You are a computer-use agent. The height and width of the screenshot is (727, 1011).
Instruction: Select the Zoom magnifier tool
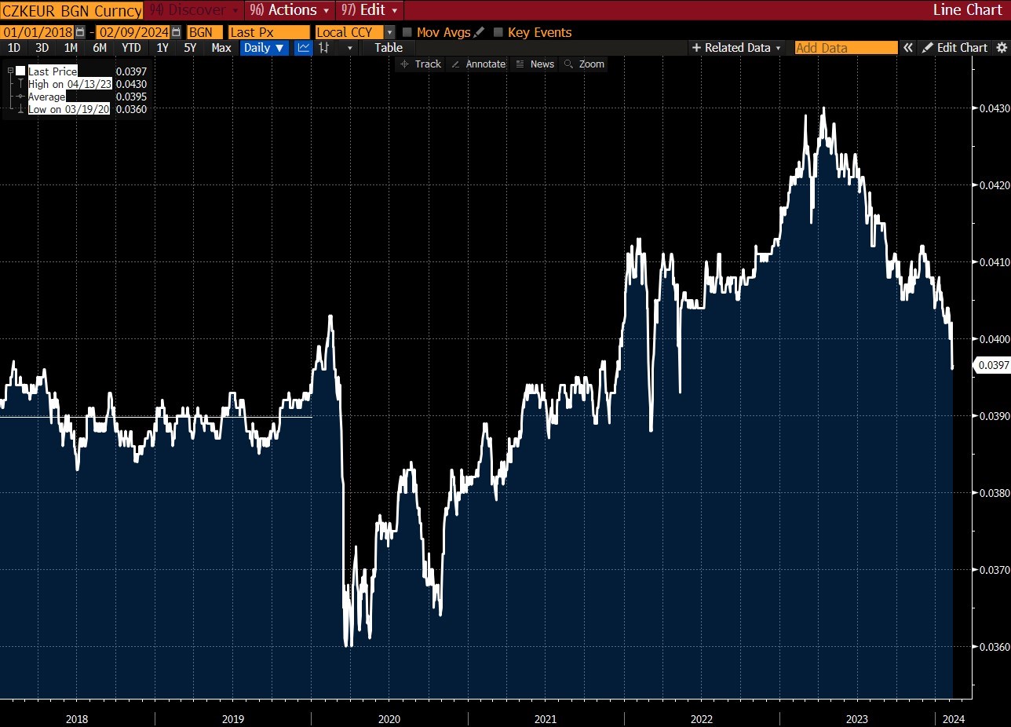(584, 64)
